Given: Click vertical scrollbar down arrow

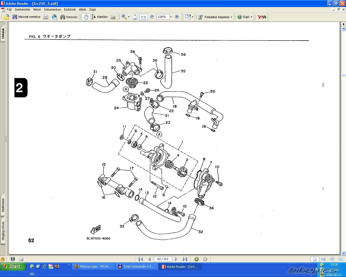Looking at the screenshot, I should 344,253.
